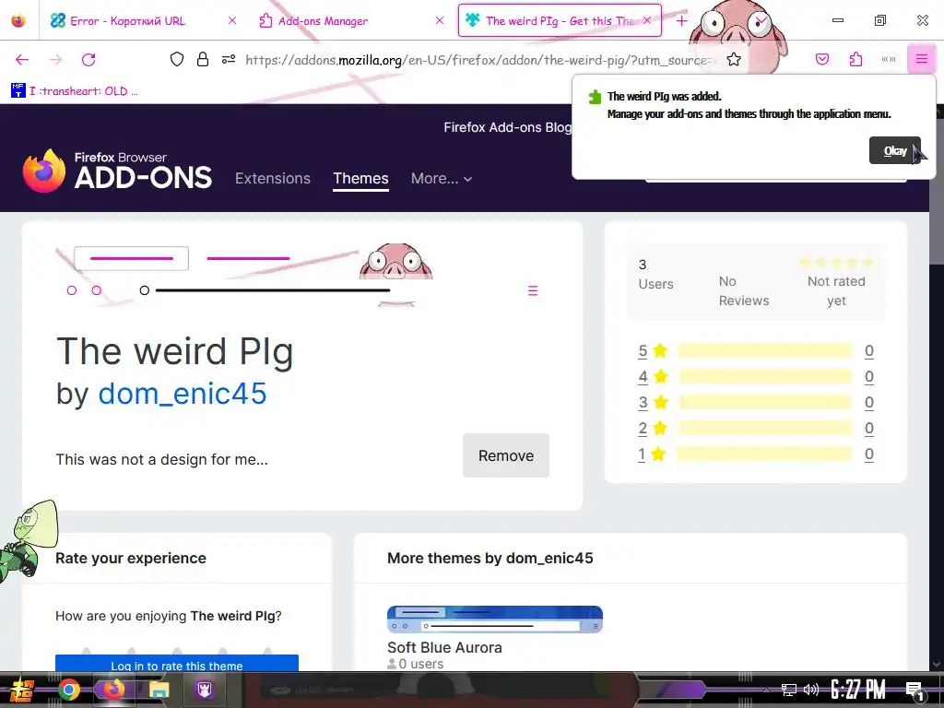Click the weird PIg theme preview image

(302, 275)
